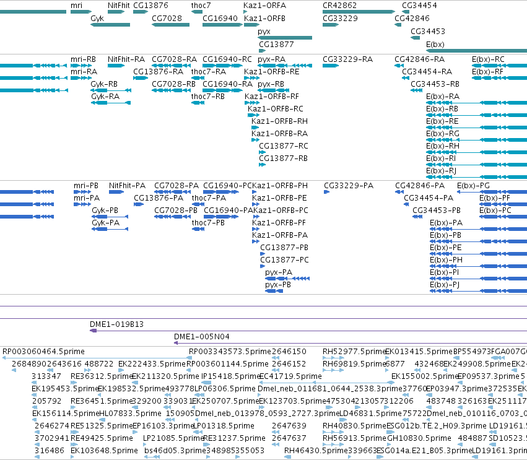527x460 pixels.
Task: Select the Kaz1-ORFB gene label
Action: click(x=265, y=18)
